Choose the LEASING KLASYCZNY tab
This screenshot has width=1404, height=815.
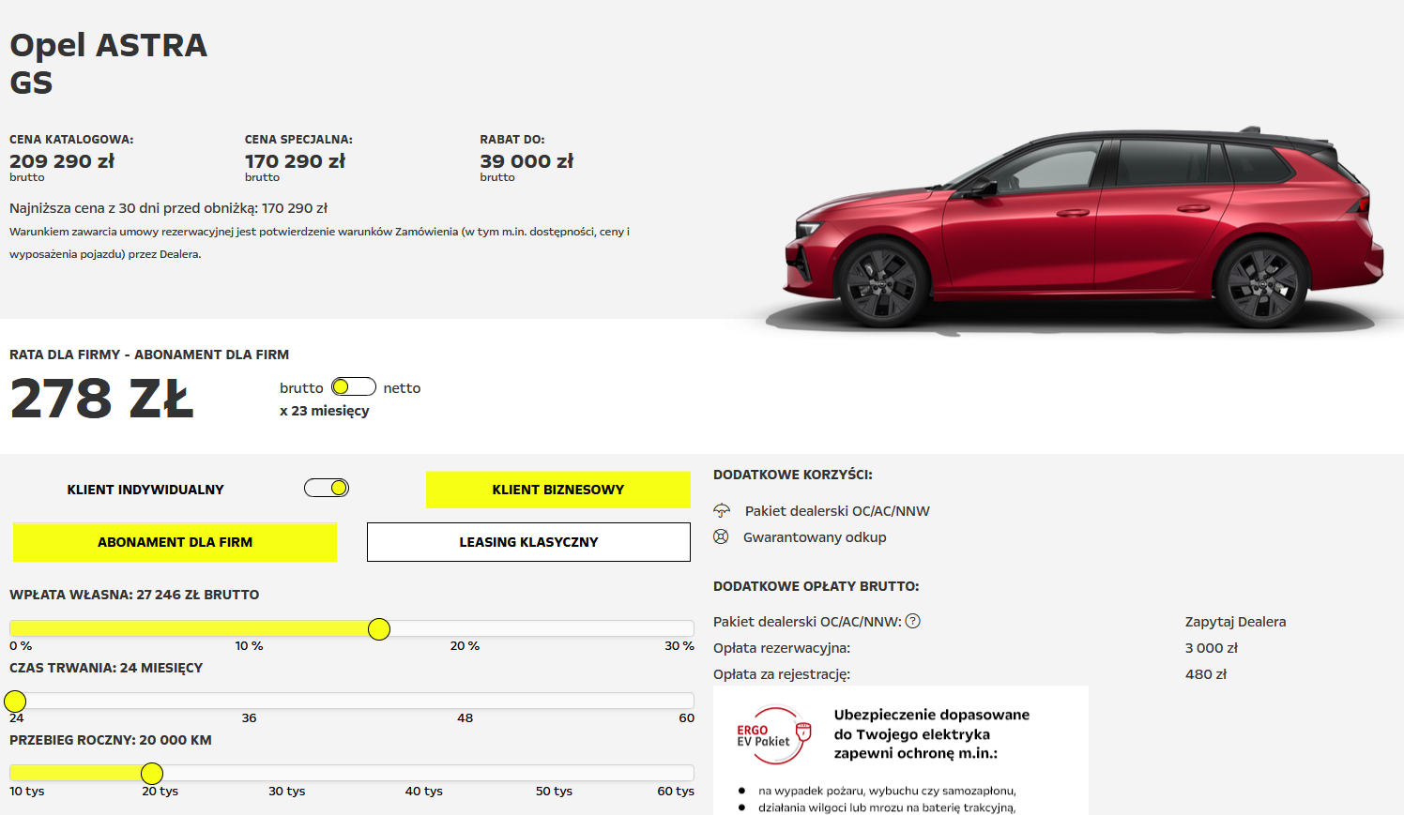click(x=528, y=542)
